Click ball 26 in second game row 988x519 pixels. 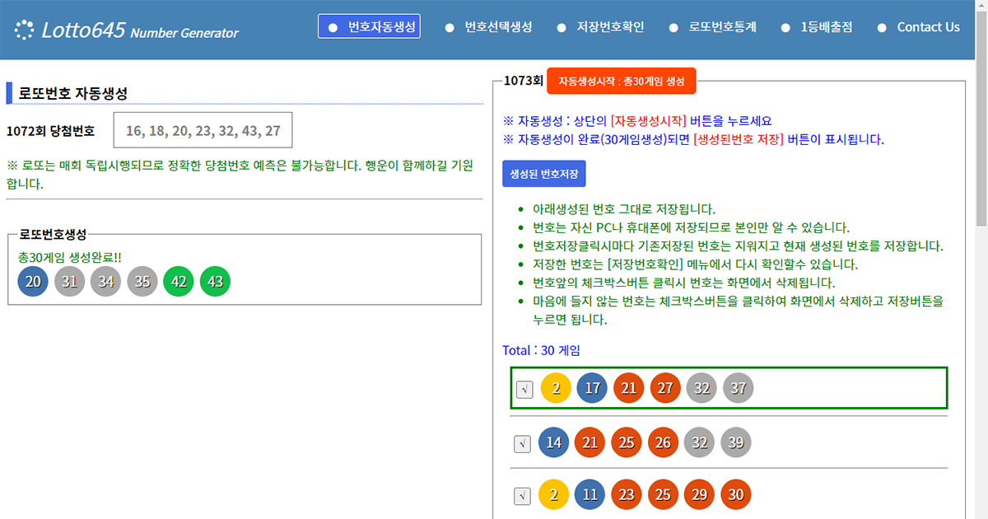(663, 442)
